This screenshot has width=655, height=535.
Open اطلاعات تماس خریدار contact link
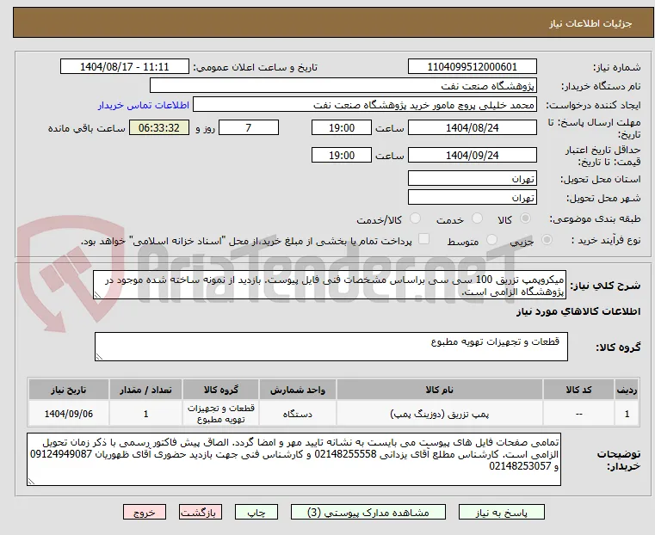click(x=144, y=105)
